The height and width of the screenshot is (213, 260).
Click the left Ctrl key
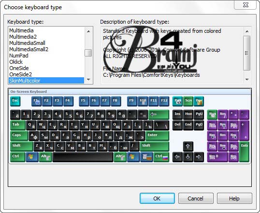18,157
